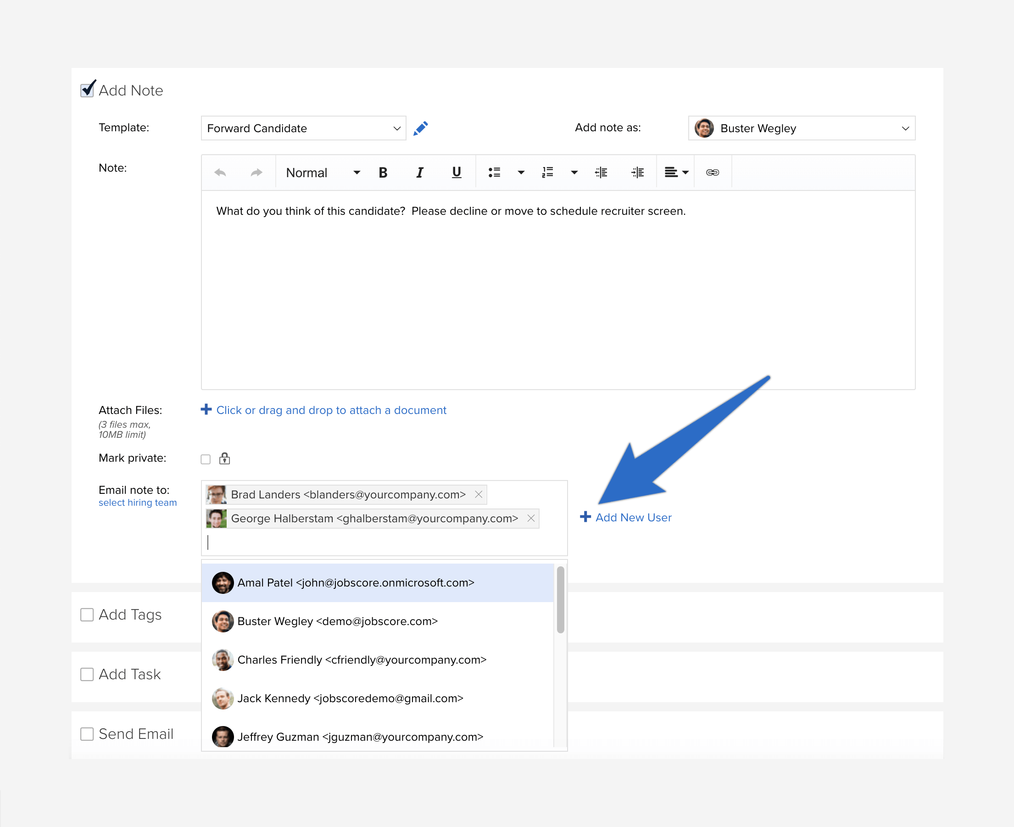The image size is (1014, 827).
Task: Select Buster Wegley from the suggestions list
Action: [x=378, y=621]
